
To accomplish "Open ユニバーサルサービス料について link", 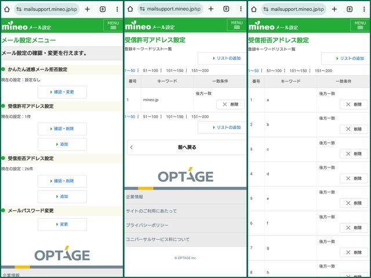I will pos(158,239).
